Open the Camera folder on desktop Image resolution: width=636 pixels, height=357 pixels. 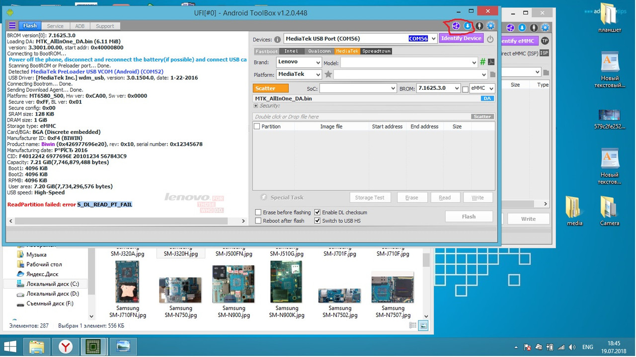(609, 212)
